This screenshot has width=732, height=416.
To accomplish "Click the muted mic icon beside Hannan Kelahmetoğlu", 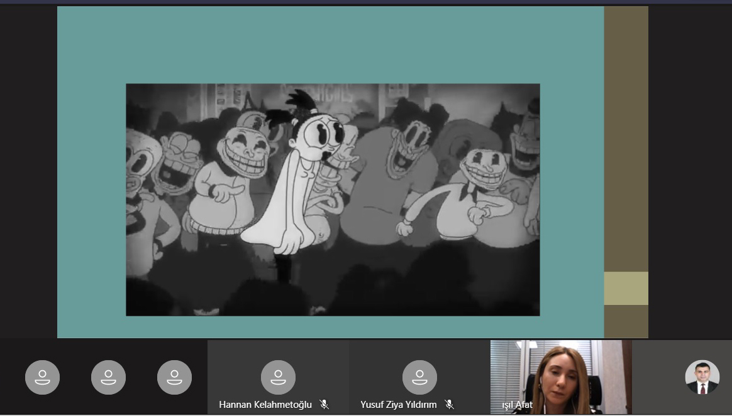I will tap(324, 405).
